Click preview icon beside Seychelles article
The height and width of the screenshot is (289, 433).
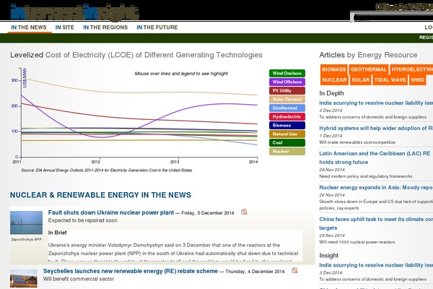pos(294,270)
